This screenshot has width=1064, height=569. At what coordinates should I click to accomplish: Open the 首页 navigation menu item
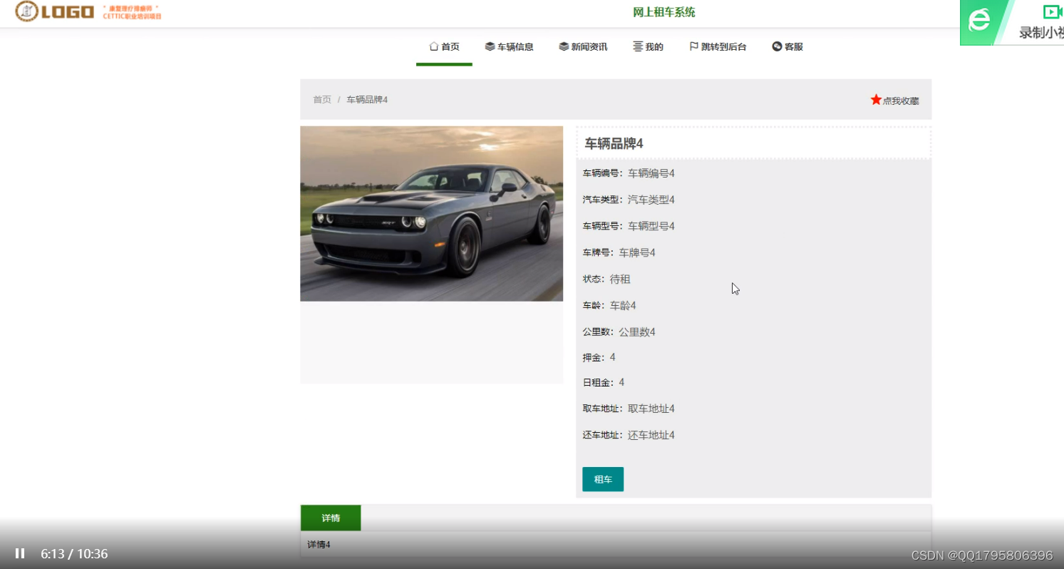point(444,47)
